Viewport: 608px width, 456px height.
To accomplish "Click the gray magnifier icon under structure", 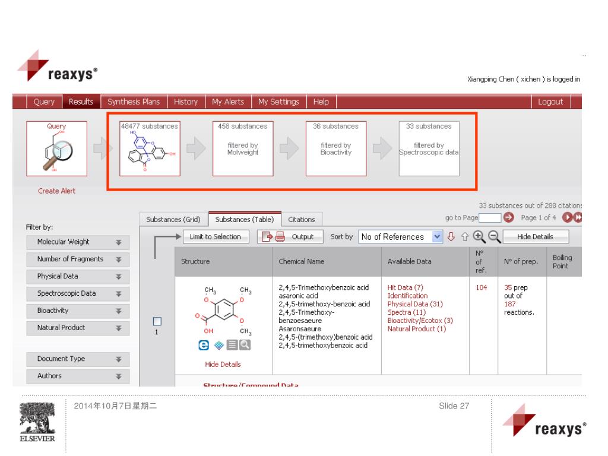I will (245, 345).
